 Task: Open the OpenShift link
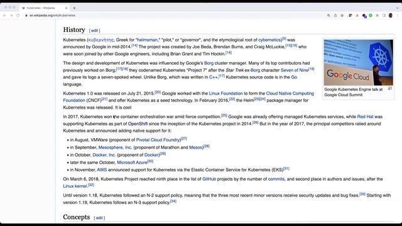pos(138,124)
